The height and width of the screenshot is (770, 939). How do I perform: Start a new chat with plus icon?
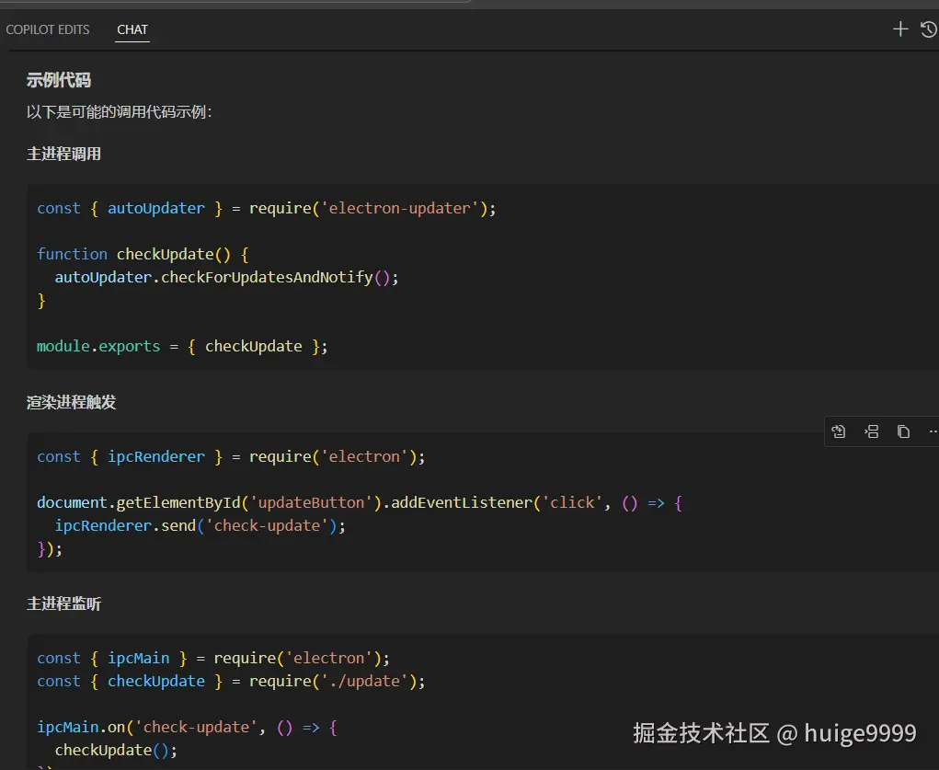click(x=900, y=29)
